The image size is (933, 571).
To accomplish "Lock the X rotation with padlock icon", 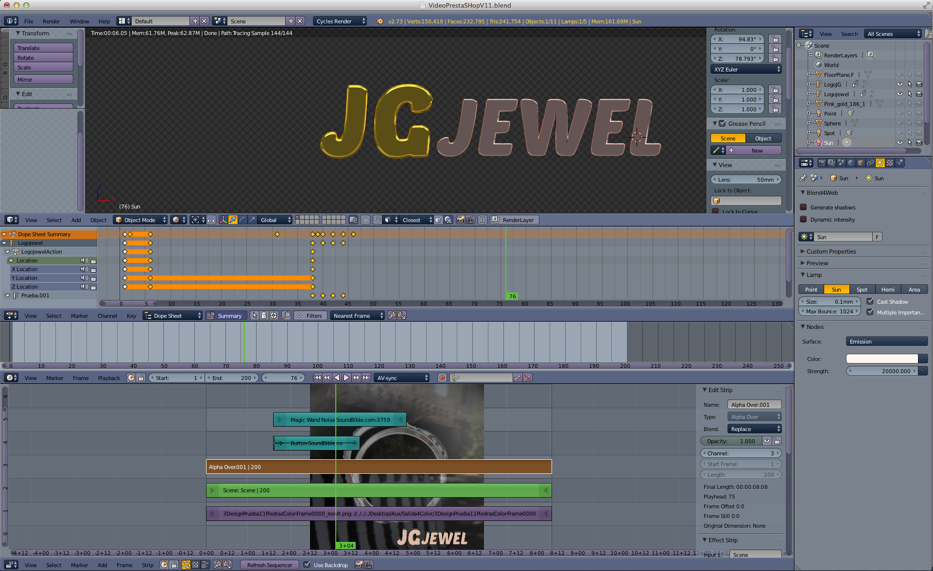I will (775, 39).
